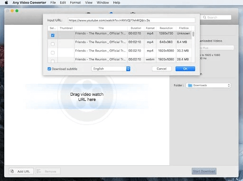Click the yellow minimize window button

pos(12,11)
